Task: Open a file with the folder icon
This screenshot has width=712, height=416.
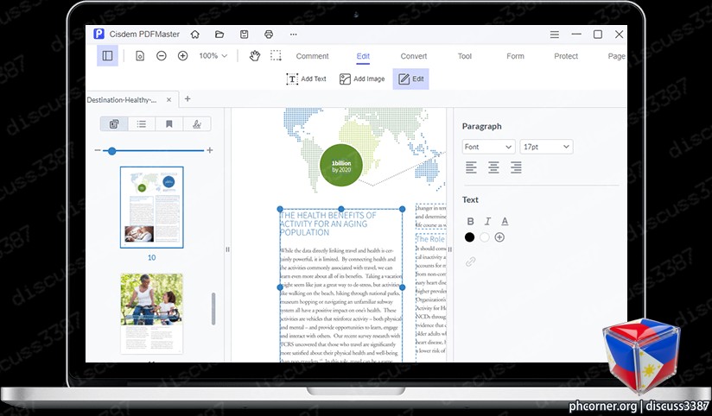Action: tap(219, 34)
